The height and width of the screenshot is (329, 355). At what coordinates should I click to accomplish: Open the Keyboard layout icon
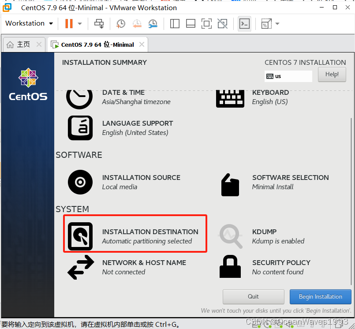[x=230, y=98]
